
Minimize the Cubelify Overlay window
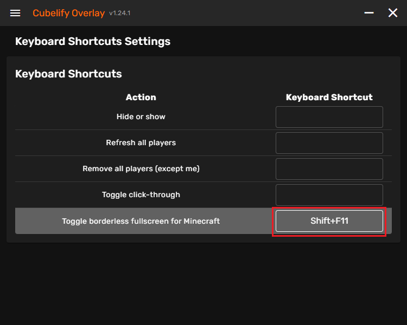[x=369, y=13]
